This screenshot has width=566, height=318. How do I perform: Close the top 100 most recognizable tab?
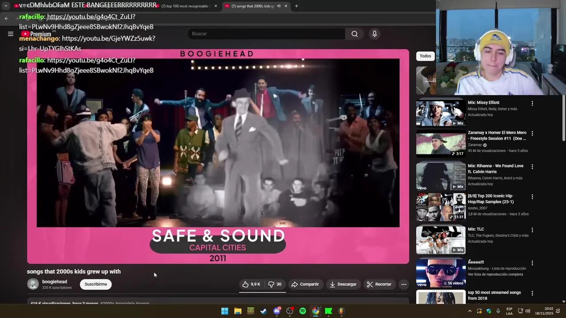click(216, 6)
